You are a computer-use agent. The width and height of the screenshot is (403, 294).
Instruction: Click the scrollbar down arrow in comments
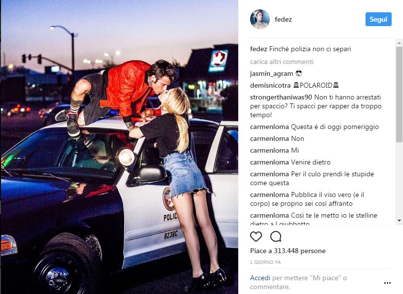(399, 221)
